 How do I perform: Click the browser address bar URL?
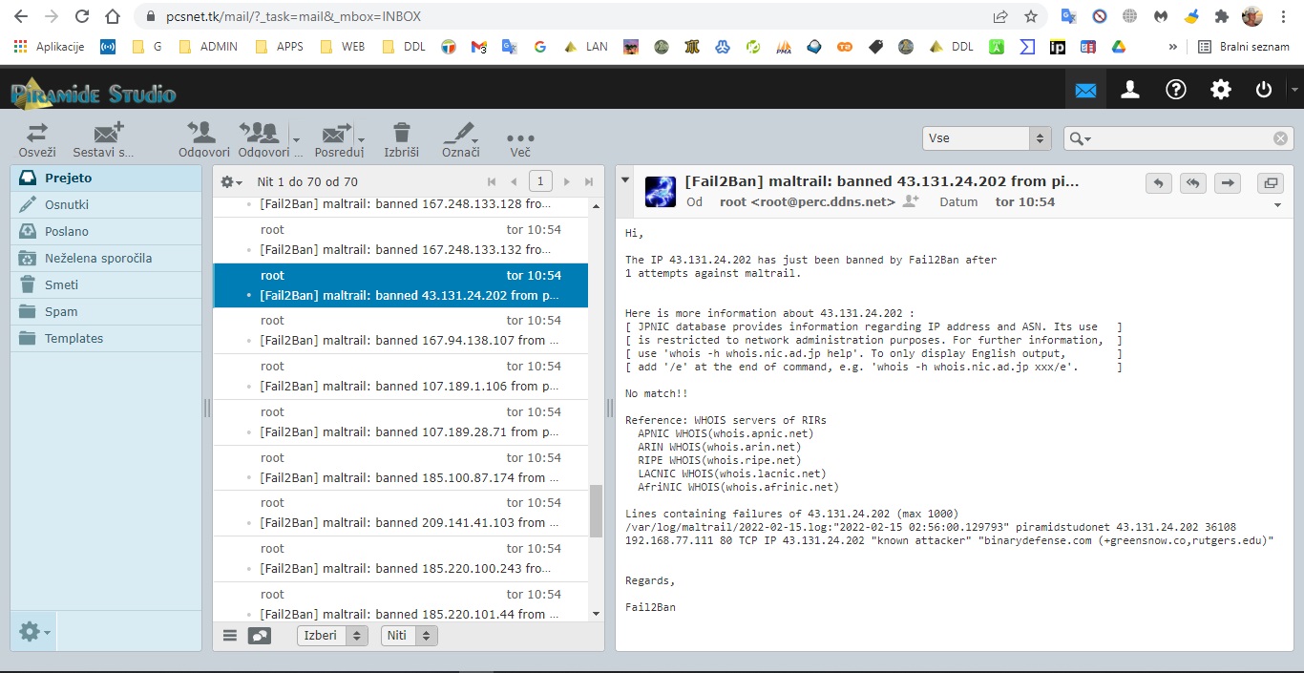tap(293, 16)
